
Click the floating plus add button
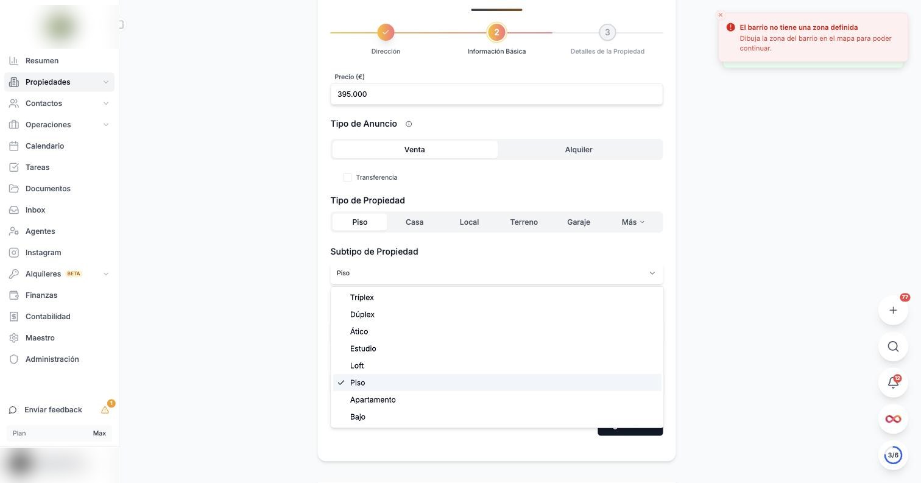pyautogui.click(x=893, y=310)
